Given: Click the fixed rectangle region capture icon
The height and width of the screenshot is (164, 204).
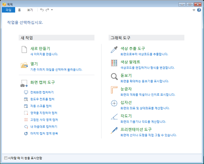Looking at the screenshot, I should pos(26,120).
